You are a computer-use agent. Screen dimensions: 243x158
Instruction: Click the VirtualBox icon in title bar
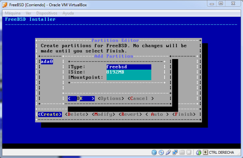coord(4,4)
